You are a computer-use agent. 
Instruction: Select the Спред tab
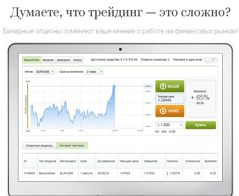[x=77, y=60]
